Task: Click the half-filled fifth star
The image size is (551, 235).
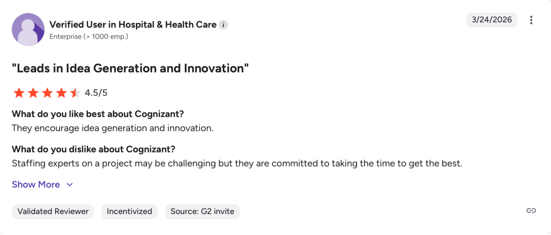Action: pos(75,93)
